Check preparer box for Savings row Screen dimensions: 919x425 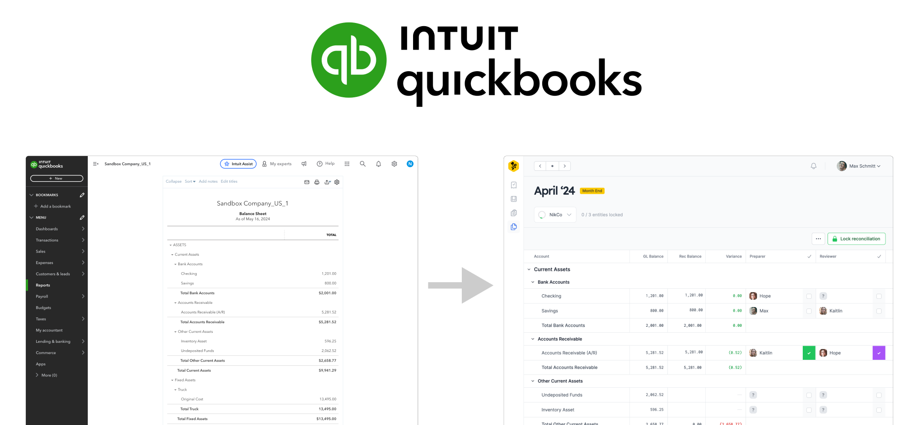(809, 311)
